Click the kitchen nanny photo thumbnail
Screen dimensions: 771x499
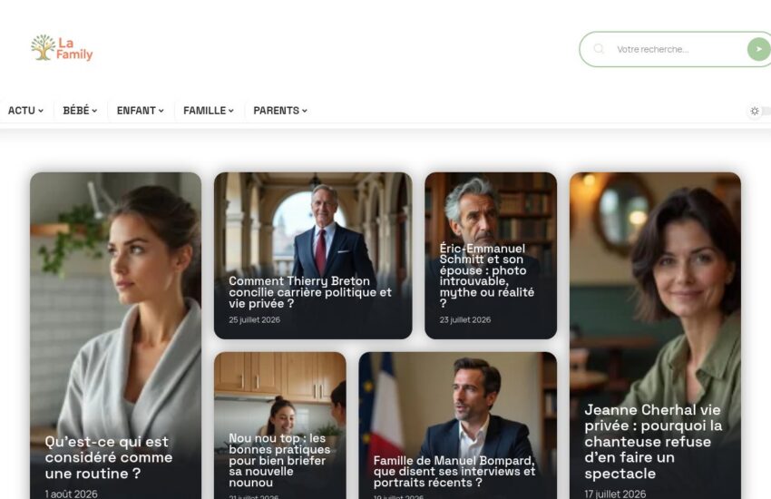[x=279, y=392]
